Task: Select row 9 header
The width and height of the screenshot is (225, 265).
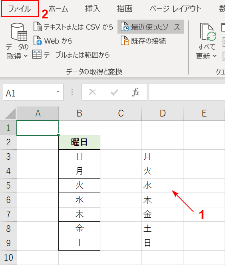Action: 8,243
